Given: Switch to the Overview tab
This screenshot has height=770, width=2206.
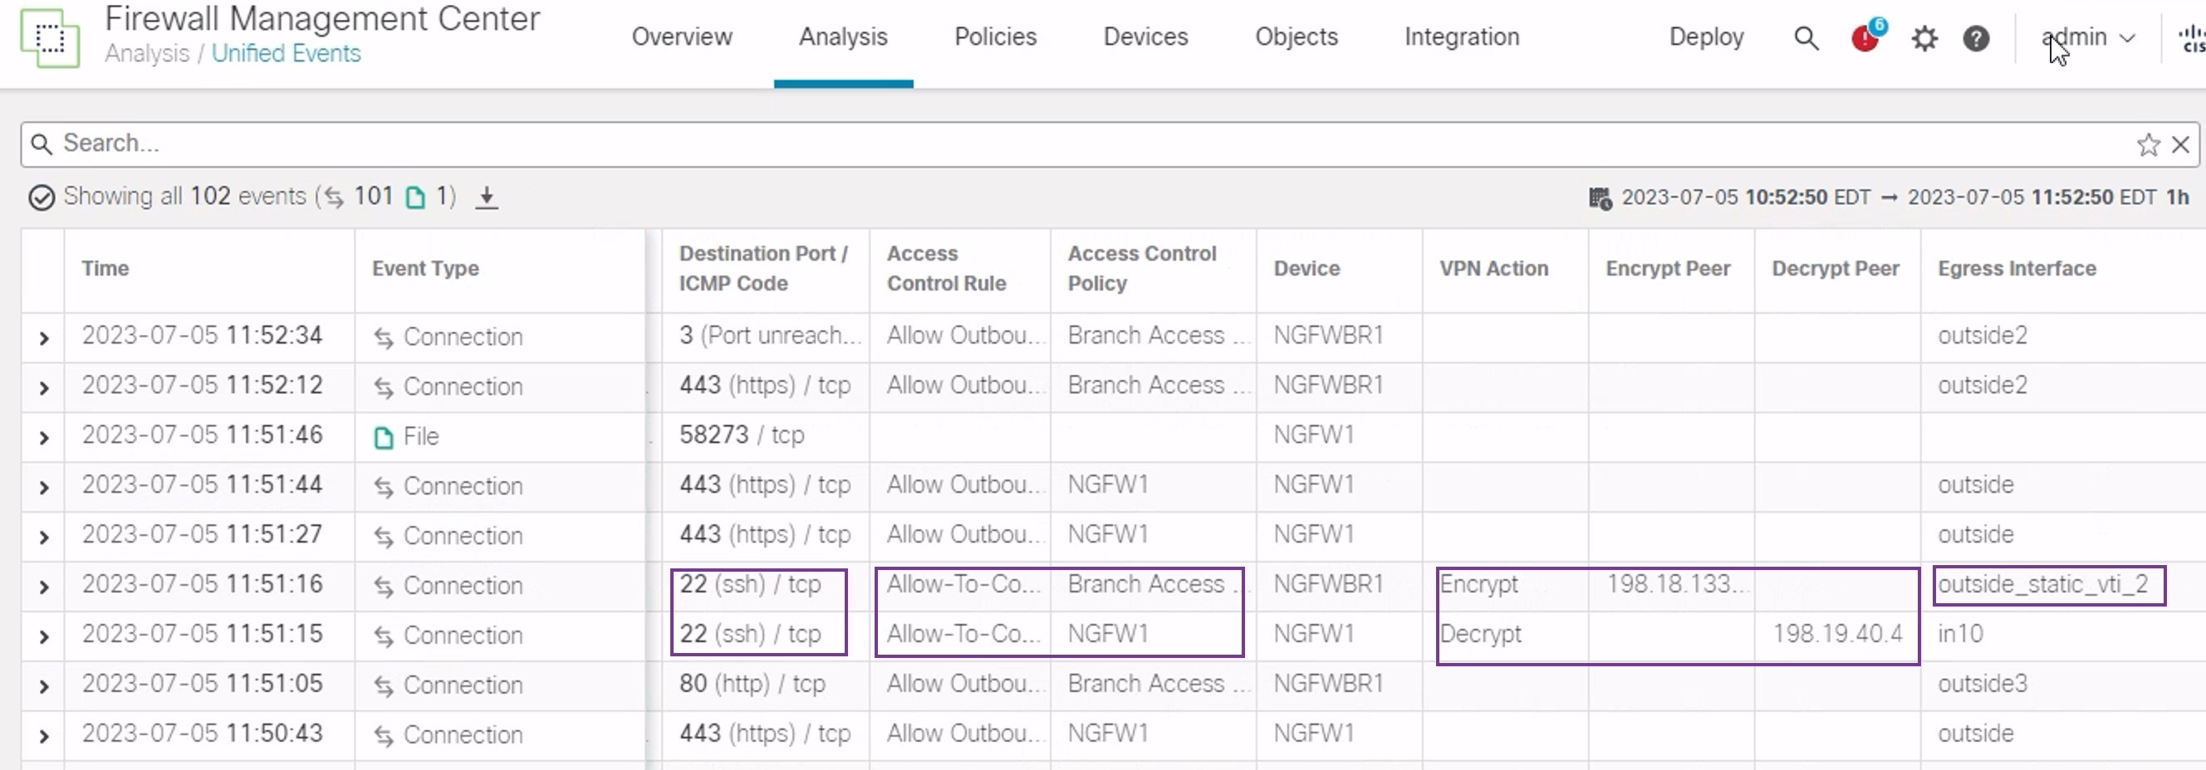Looking at the screenshot, I should click(x=682, y=37).
